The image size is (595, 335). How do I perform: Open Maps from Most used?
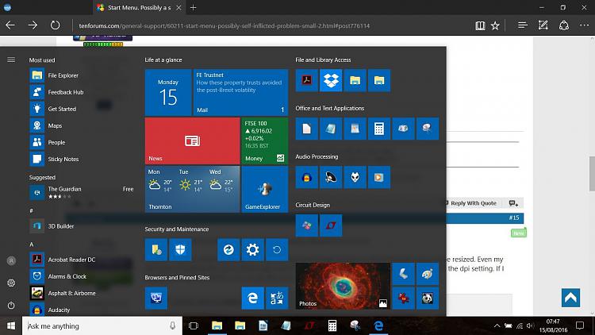[x=82, y=125]
